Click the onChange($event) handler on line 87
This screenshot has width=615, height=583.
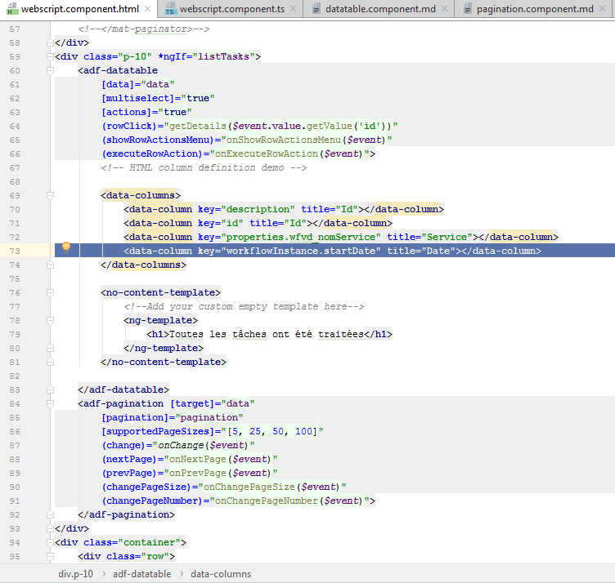click(203, 445)
